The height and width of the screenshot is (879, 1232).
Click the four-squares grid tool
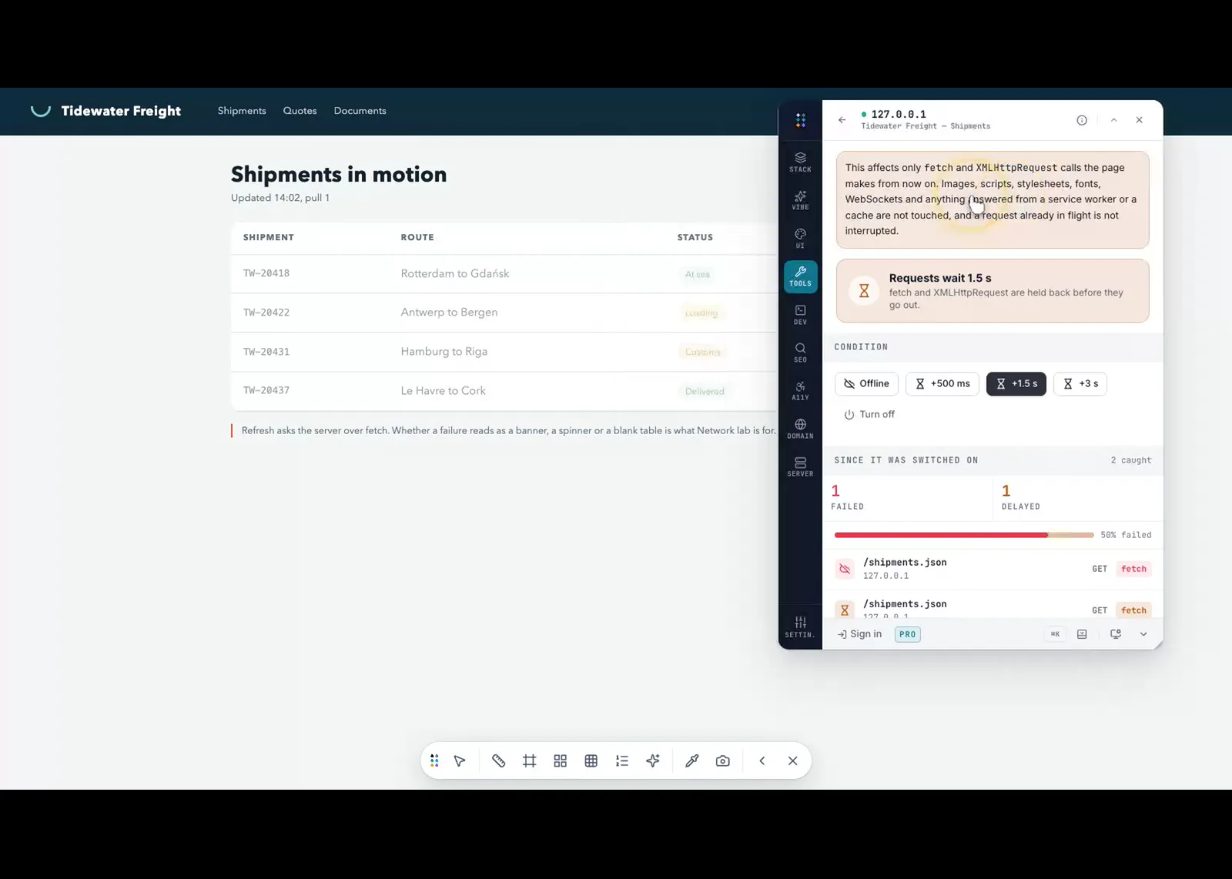point(560,760)
